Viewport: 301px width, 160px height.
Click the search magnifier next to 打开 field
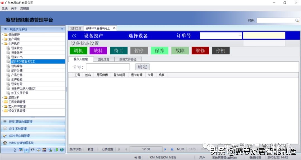click(x=297, y=20)
